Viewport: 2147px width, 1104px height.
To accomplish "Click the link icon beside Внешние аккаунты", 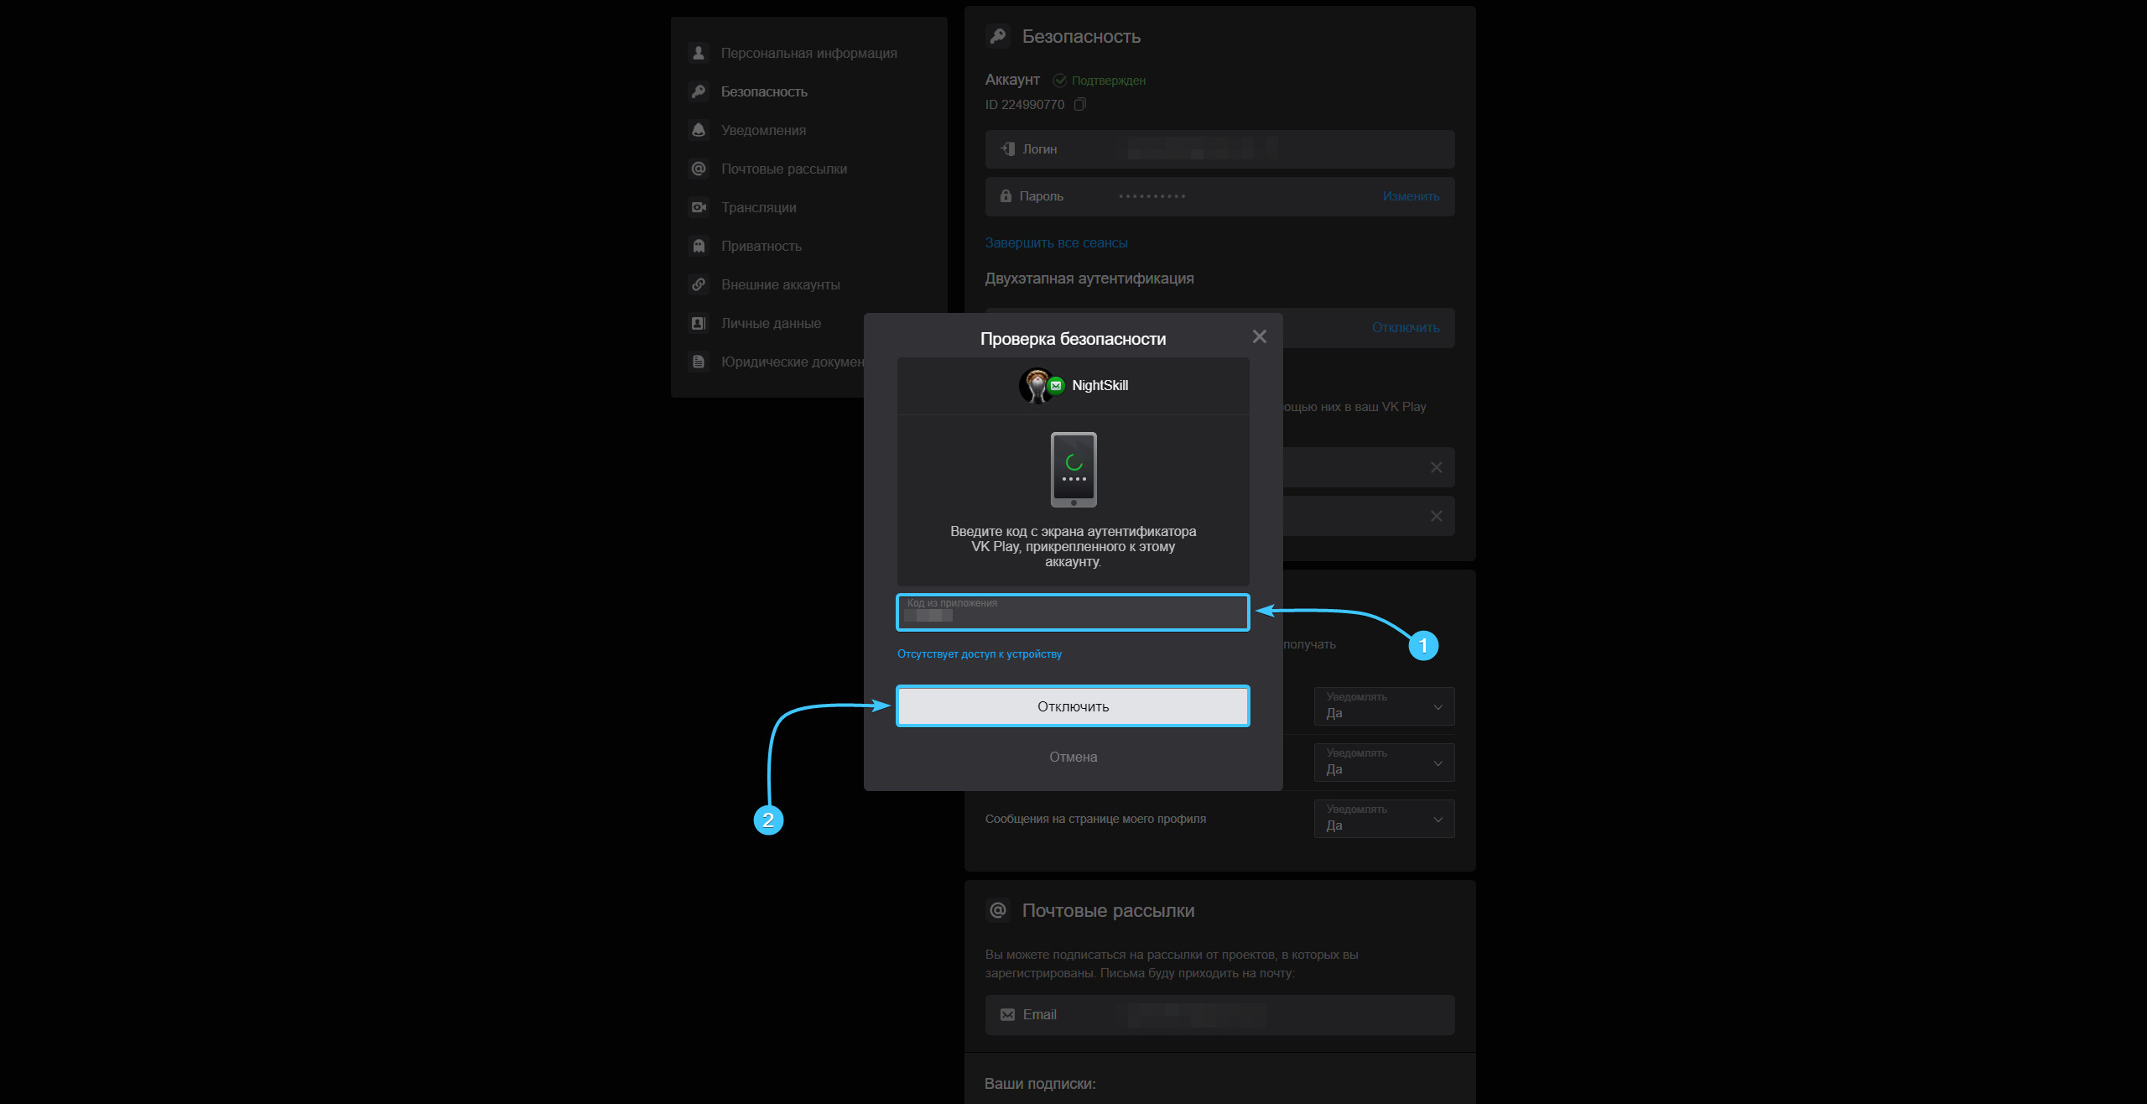I will click(x=699, y=284).
